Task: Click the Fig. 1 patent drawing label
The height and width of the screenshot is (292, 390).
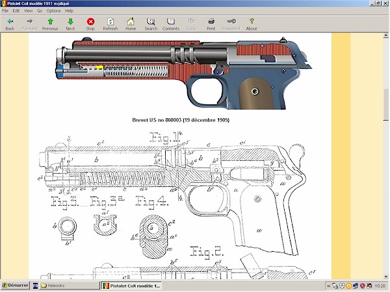Action: pyautogui.click(x=166, y=138)
